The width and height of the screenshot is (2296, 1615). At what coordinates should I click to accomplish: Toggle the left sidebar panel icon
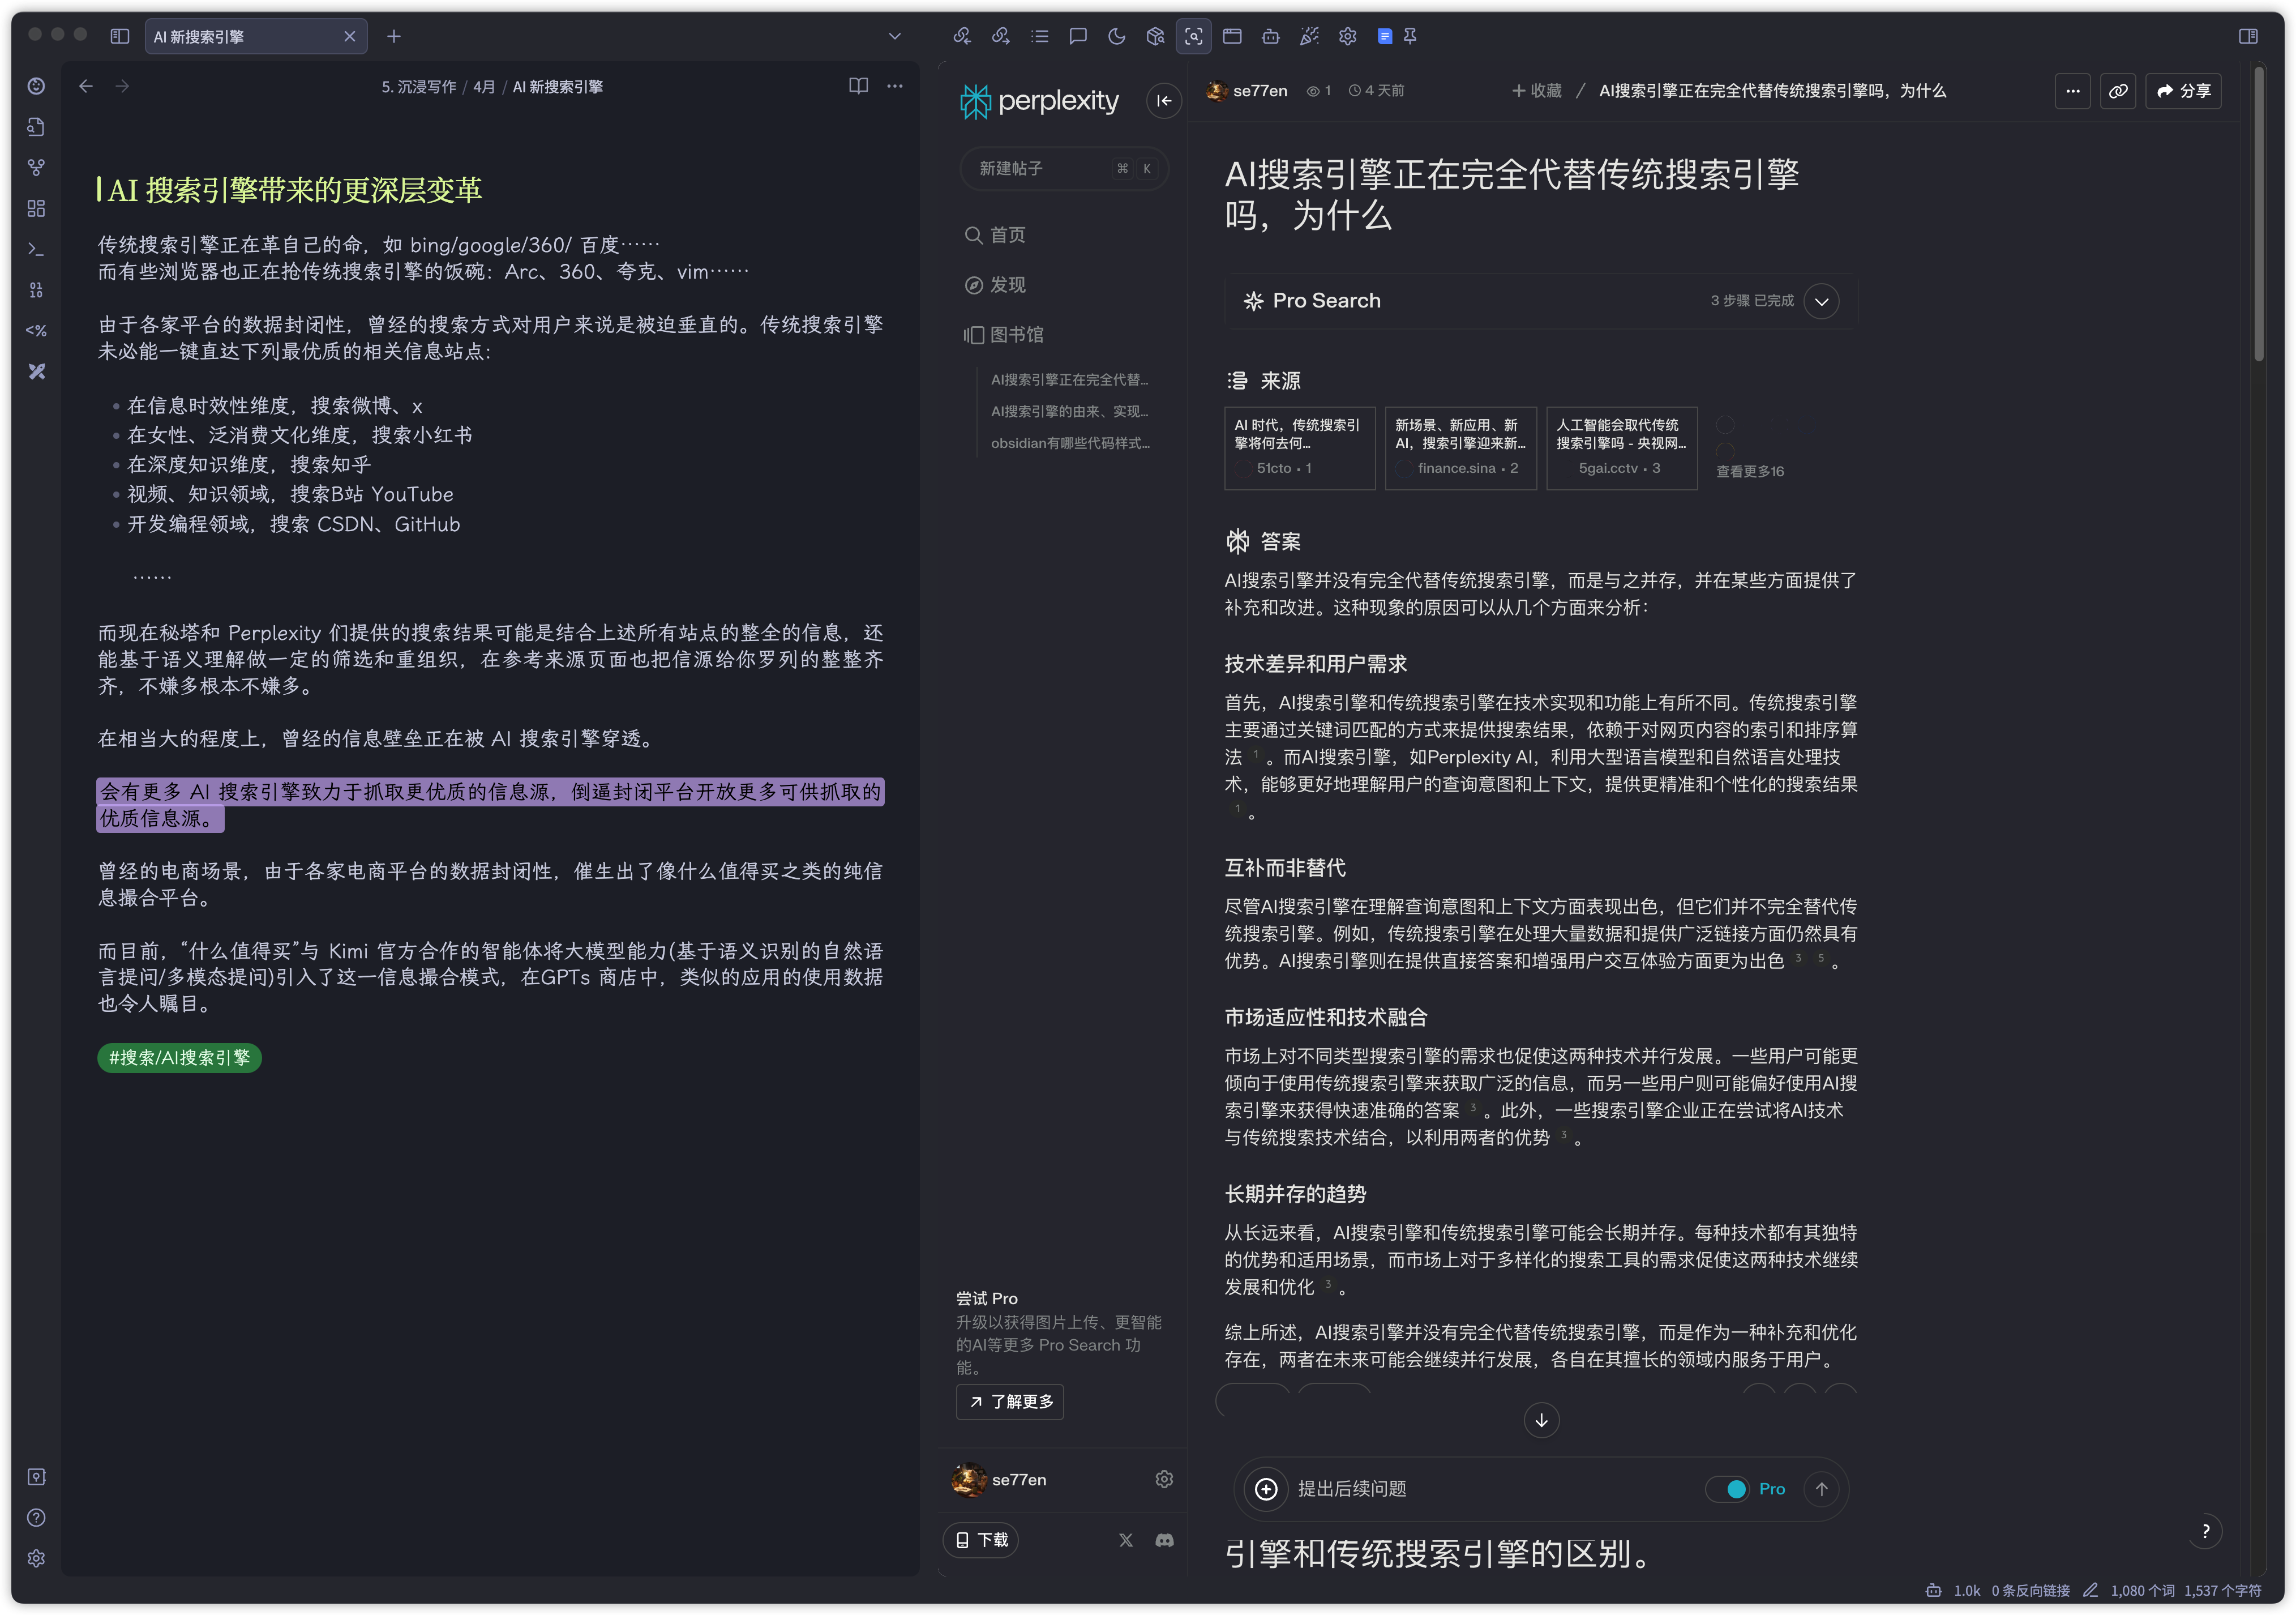120,36
